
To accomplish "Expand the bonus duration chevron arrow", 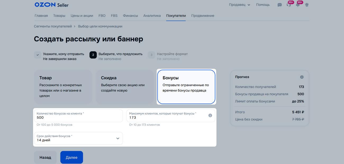I will (117, 138).
